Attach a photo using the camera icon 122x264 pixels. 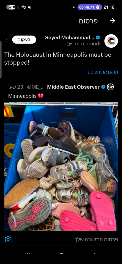[8, 239]
